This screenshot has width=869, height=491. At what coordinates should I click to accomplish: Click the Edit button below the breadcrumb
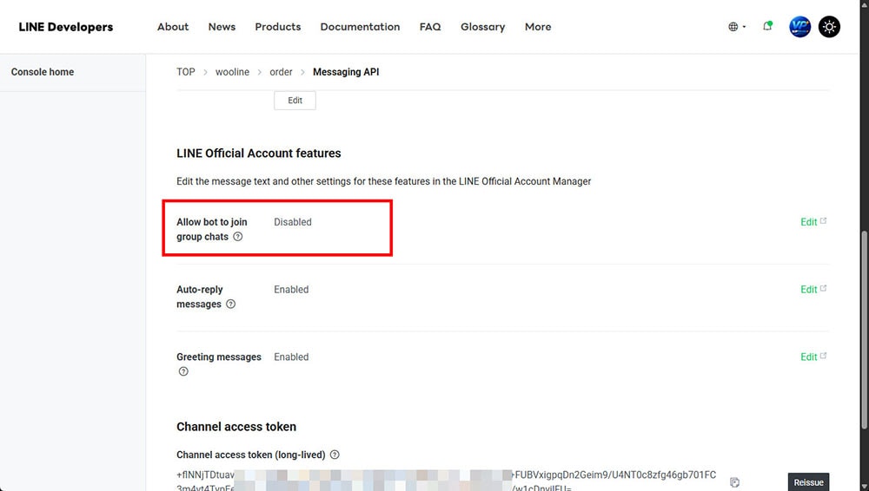(295, 100)
